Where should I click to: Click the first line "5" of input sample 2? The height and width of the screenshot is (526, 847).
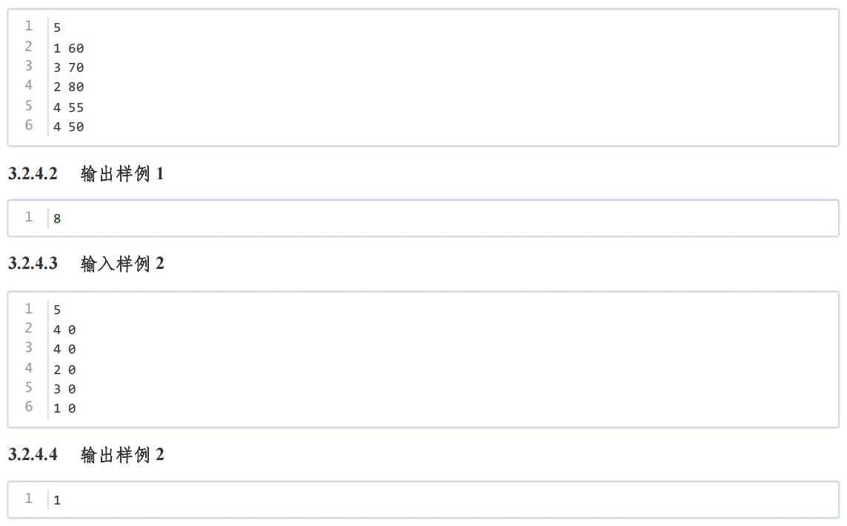[57, 310]
